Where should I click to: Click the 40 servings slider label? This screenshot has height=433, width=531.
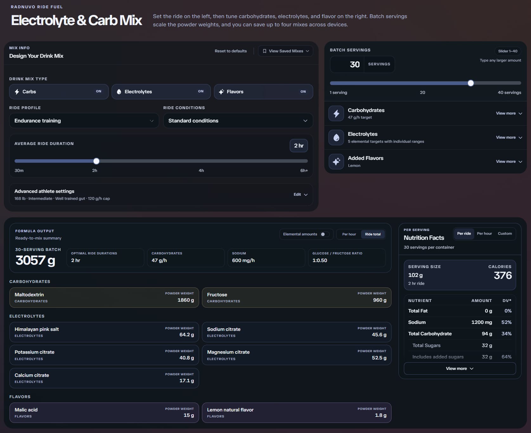pyautogui.click(x=509, y=93)
